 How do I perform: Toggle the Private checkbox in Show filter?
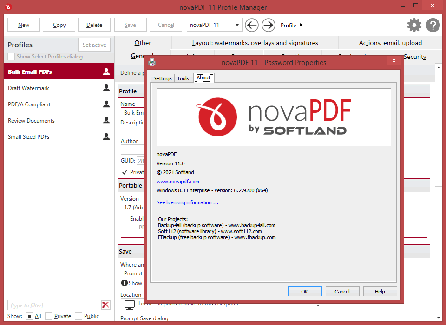coord(49,316)
